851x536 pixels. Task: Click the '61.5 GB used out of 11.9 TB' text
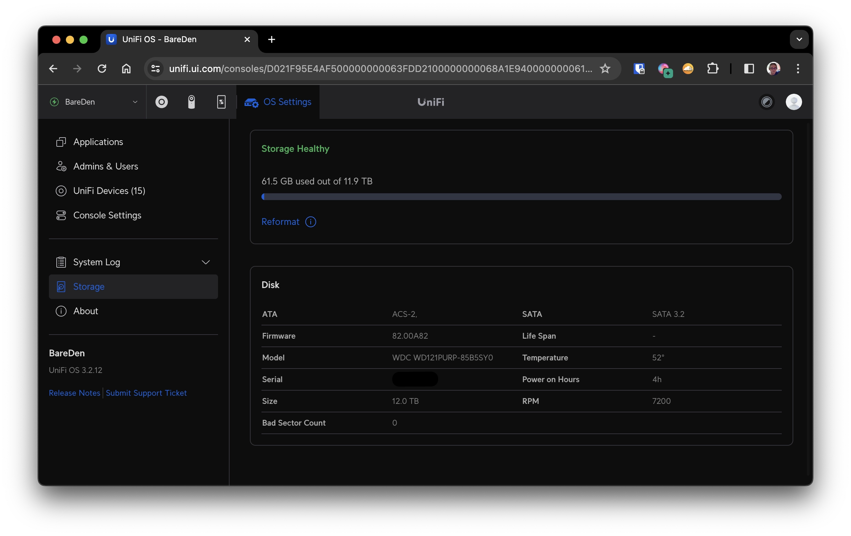(x=316, y=181)
